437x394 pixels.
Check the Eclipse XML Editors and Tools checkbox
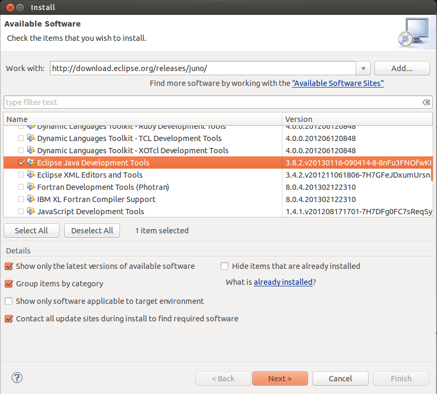tap(21, 175)
